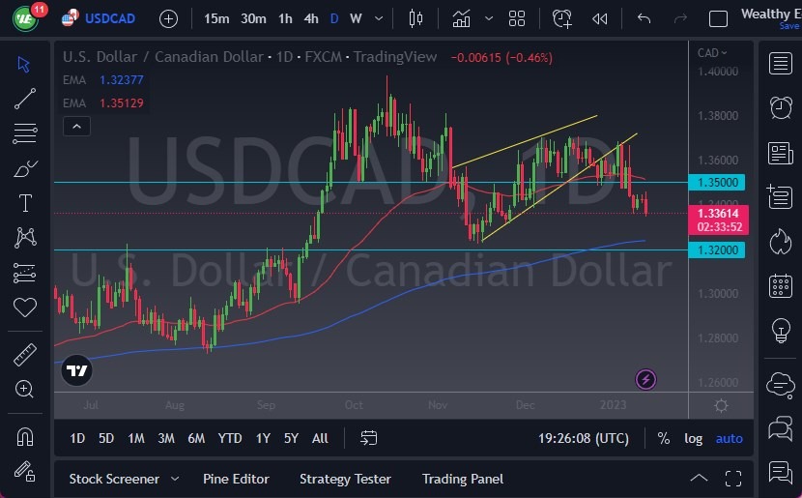Open the Pine Editor tab
The image size is (802, 498).
click(x=236, y=479)
